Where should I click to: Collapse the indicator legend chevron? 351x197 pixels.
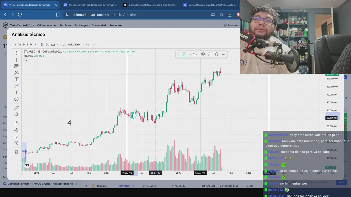coord(26,60)
